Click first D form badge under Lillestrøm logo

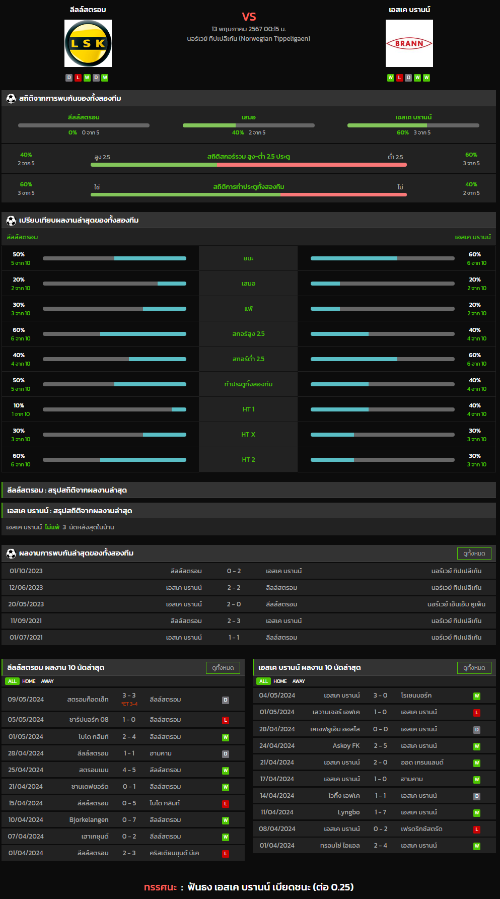click(69, 78)
